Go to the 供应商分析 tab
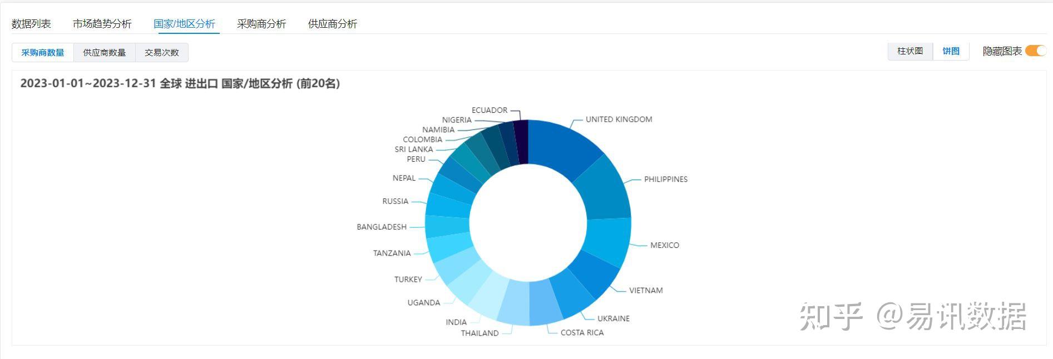Screen dimensions: 1053x359 [x=332, y=24]
